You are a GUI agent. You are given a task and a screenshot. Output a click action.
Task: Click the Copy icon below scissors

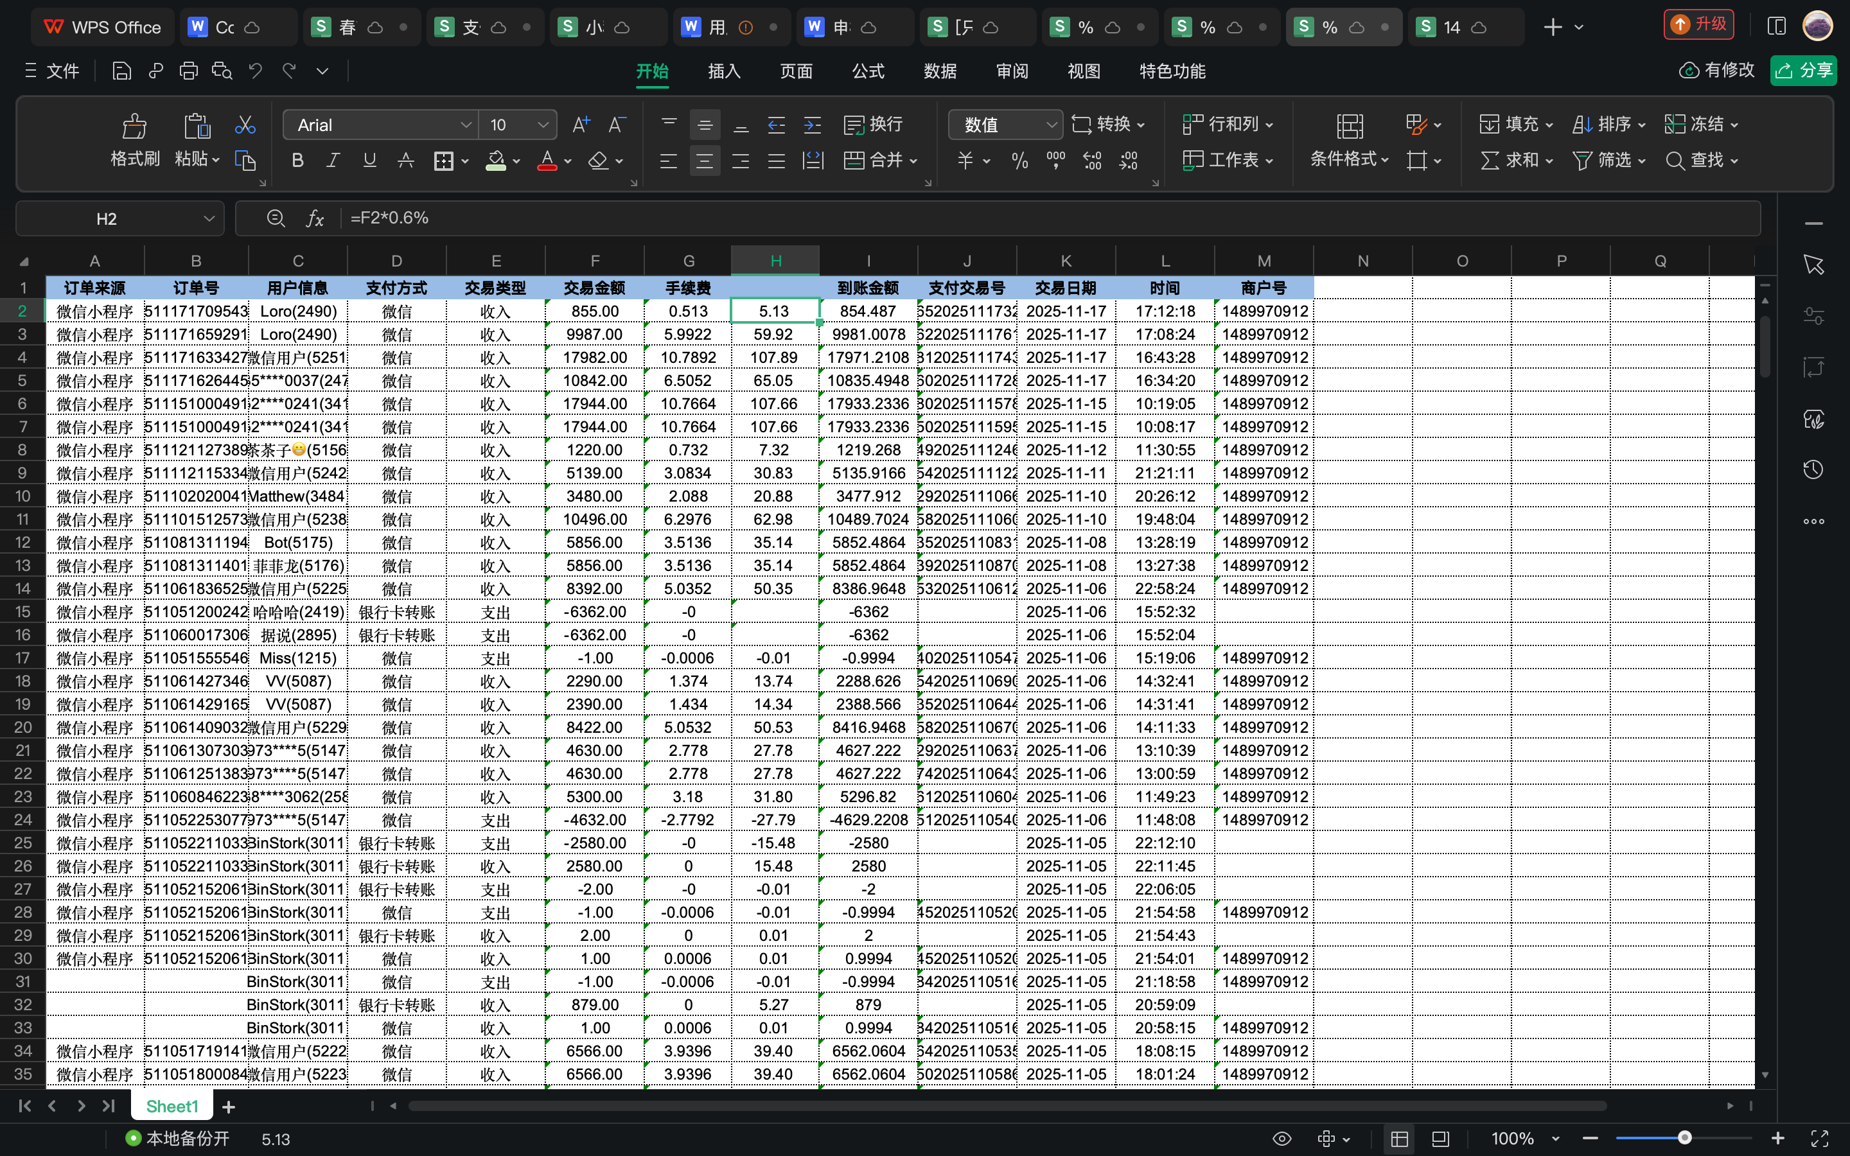pos(245,160)
